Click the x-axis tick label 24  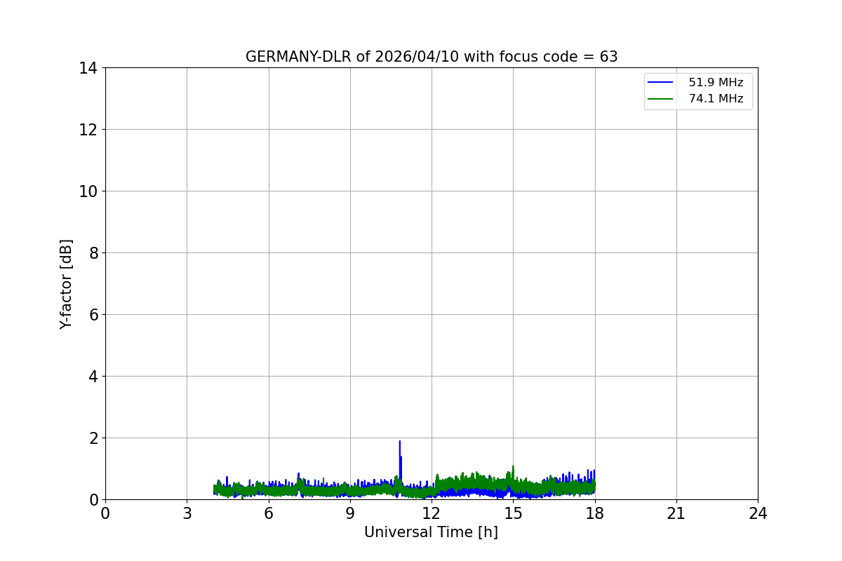pyautogui.click(x=758, y=513)
